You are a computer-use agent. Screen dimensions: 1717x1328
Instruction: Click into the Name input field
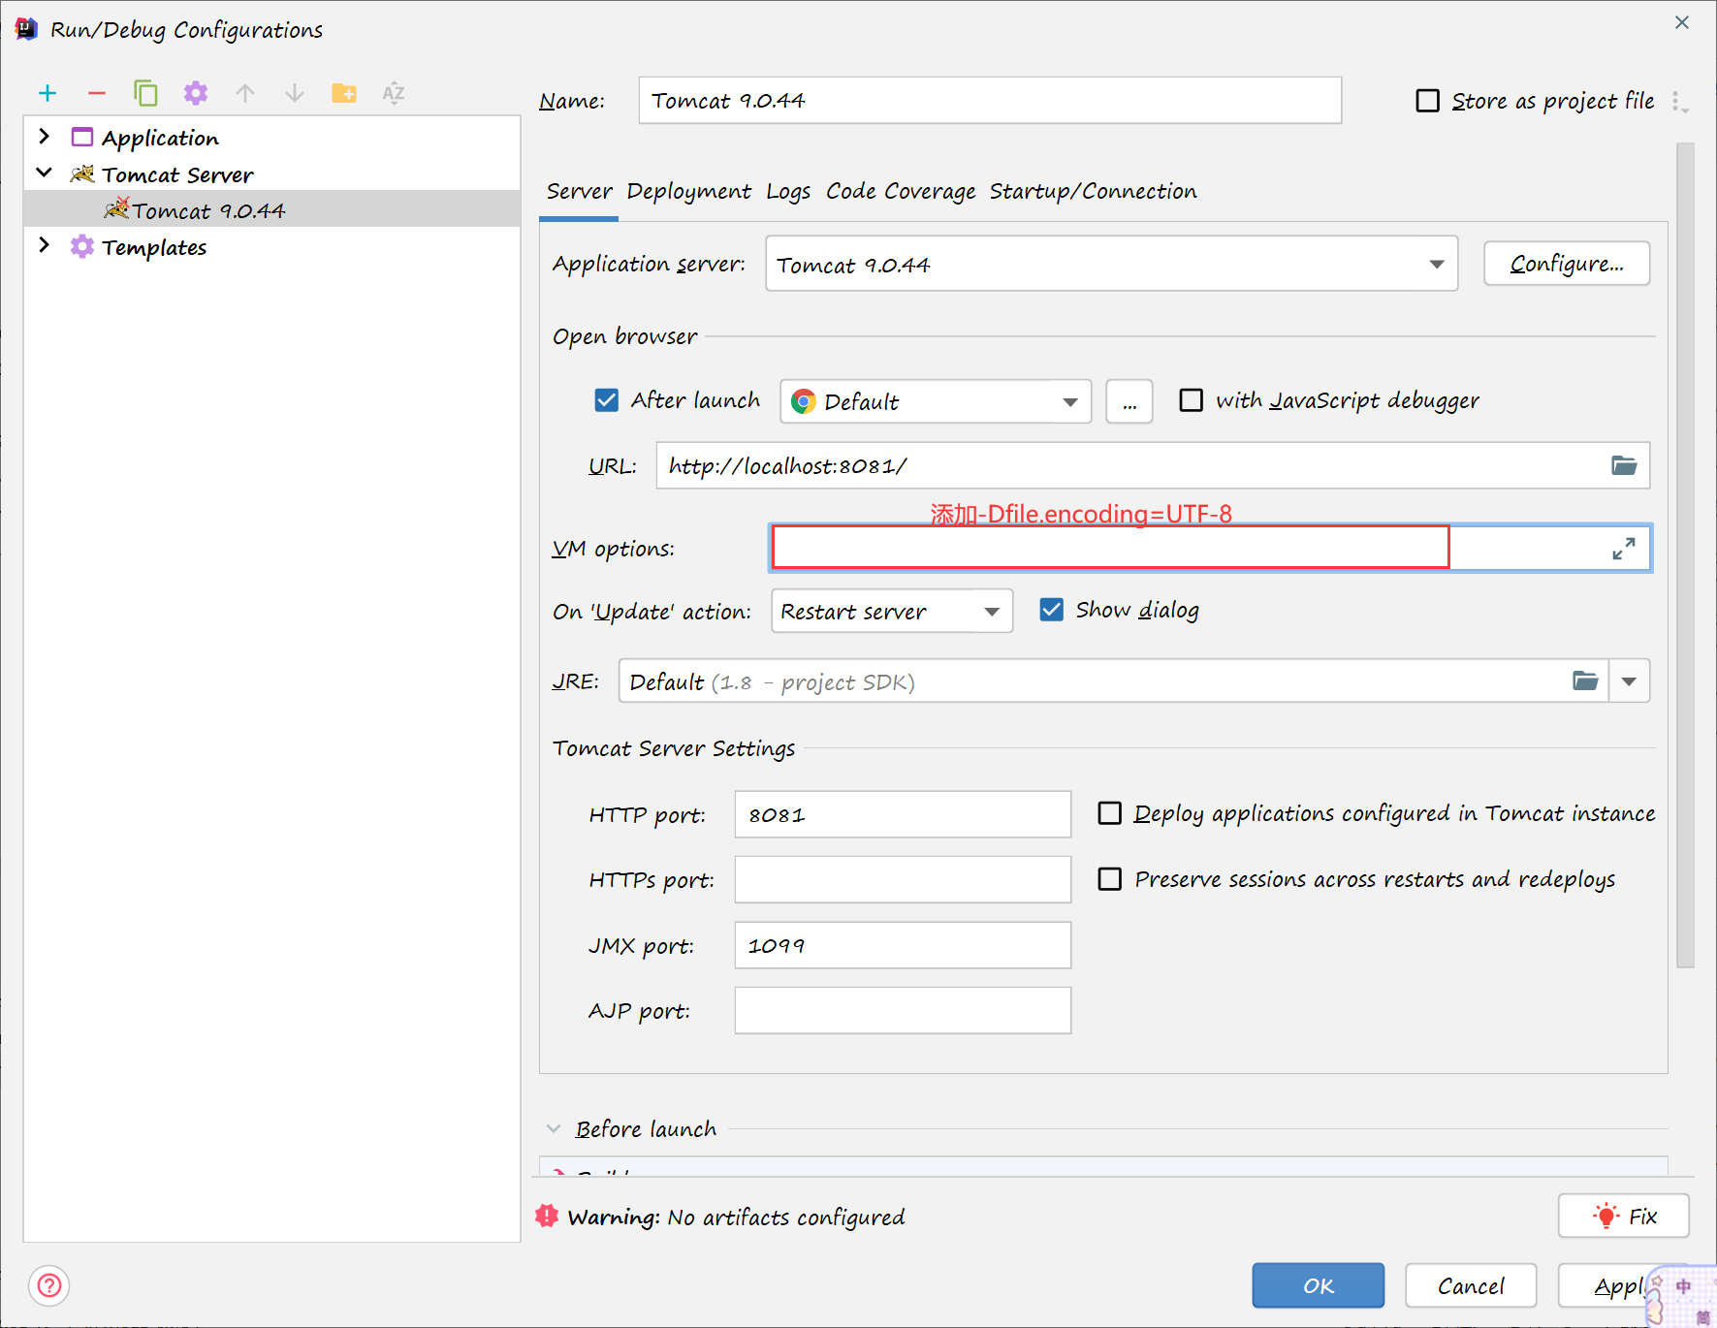[990, 101]
